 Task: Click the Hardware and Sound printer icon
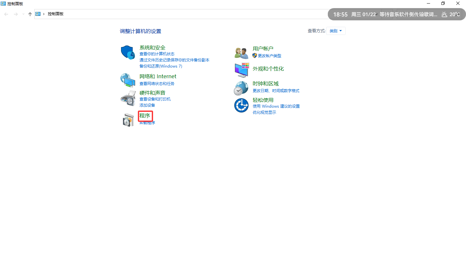click(x=128, y=98)
